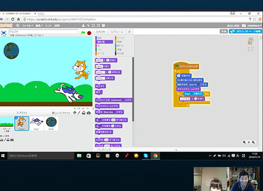Switch to the 音 tab beside コスチューム
The image size is (263, 191).
click(129, 32)
